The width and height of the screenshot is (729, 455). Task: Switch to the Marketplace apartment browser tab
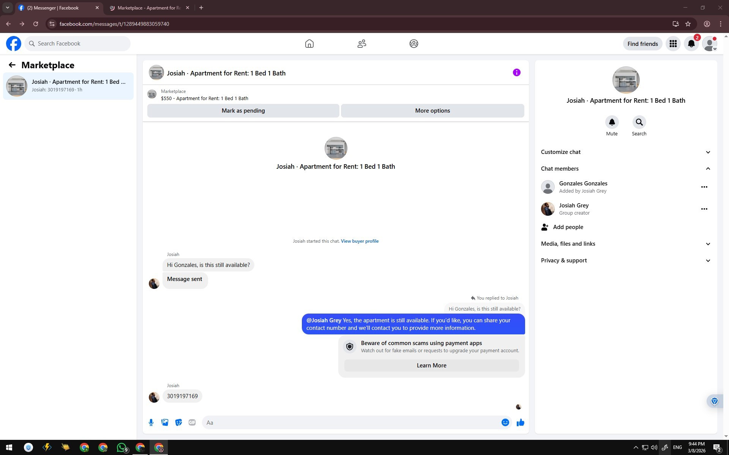pyautogui.click(x=149, y=8)
